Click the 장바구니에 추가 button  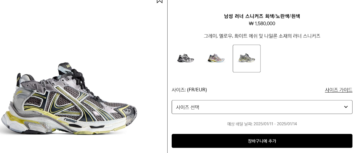(262, 141)
